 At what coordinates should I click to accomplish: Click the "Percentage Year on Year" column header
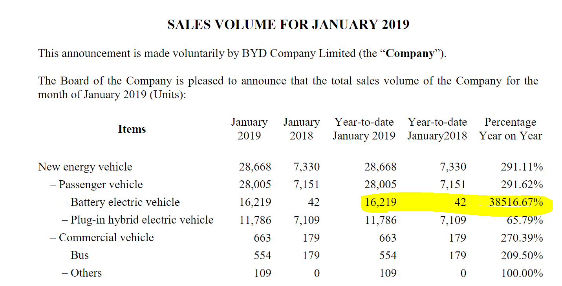(510, 129)
